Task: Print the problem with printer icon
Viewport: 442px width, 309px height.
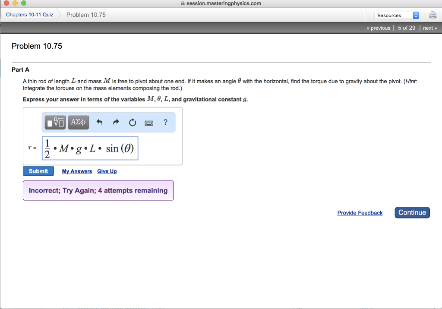Action: click(x=433, y=15)
